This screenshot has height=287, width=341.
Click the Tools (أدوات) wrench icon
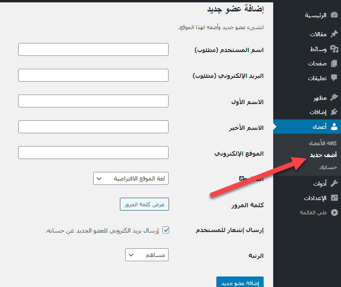[334, 183]
